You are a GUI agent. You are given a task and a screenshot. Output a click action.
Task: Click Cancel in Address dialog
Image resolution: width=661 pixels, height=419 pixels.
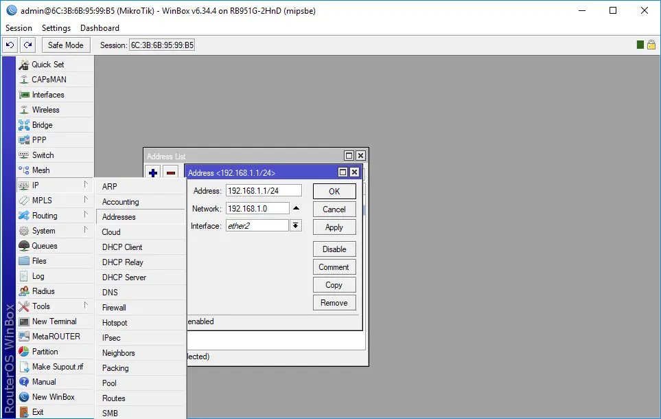click(334, 209)
